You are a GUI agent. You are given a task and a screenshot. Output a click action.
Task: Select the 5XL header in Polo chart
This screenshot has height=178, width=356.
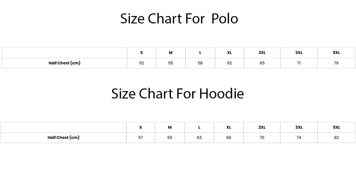tap(336, 53)
